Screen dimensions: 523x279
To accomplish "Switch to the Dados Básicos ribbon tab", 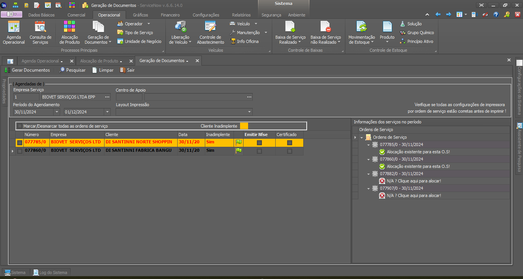I will point(41,15).
